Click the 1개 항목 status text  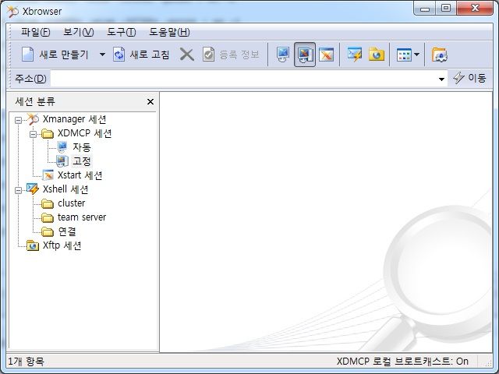point(26,362)
